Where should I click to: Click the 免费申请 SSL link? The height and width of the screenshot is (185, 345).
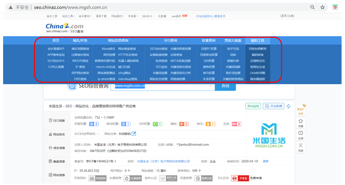pyautogui.click(x=256, y=178)
